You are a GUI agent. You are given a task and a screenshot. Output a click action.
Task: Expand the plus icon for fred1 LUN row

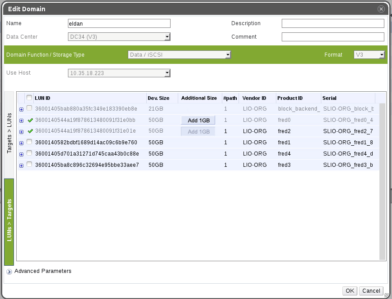(21, 143)
